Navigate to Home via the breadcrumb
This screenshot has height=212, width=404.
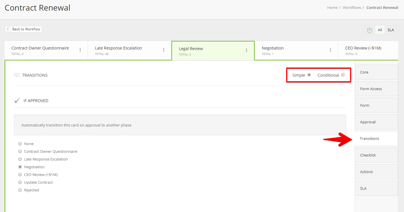pyautogui.click(x=332, y=7)
